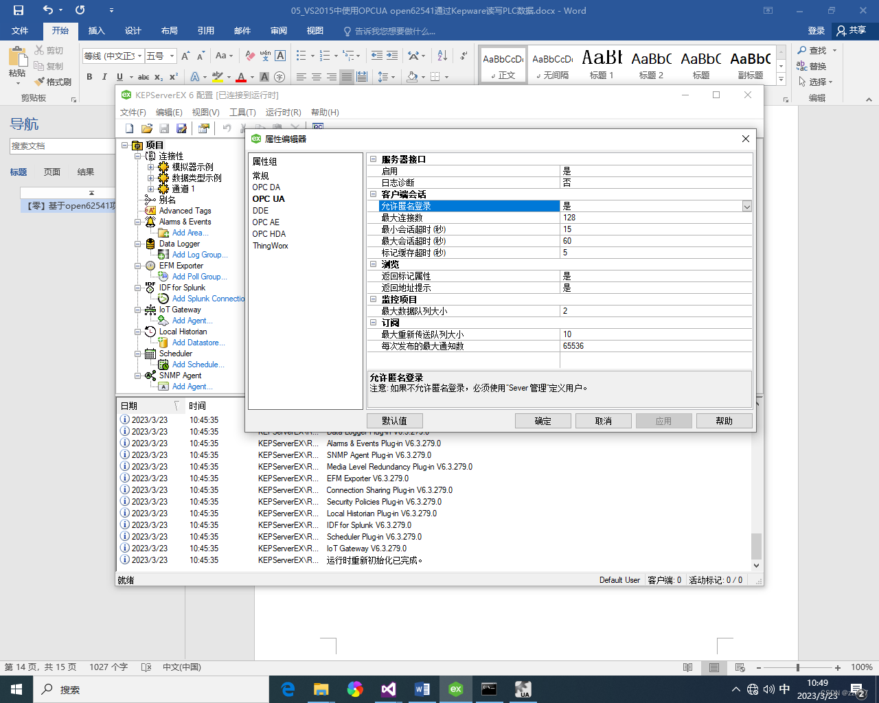Click the event log vertical scrollbar thumb
879x703 pixels.
pos(756,546)
